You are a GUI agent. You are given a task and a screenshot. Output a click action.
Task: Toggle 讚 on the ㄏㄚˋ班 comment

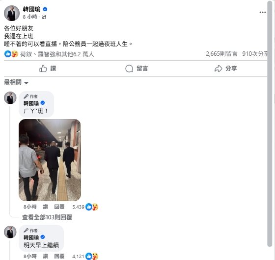point(45,207)
